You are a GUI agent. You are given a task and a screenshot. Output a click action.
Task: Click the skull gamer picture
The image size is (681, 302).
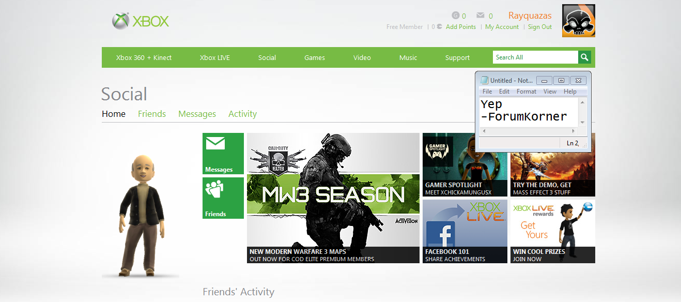[579, 21]
